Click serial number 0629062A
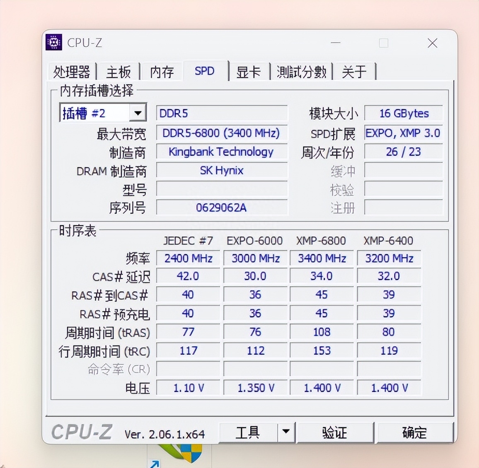The image size is (479, 468). click(x=222, y=208)
